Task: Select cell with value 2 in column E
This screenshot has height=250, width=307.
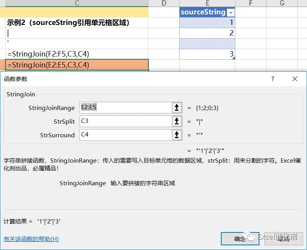Action: point(207,33)
